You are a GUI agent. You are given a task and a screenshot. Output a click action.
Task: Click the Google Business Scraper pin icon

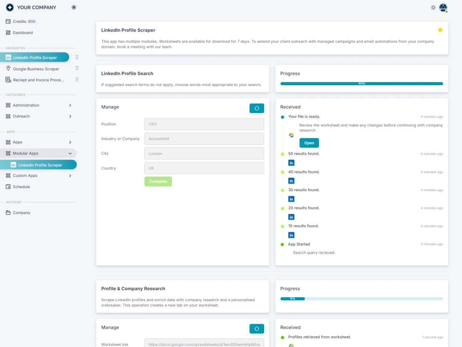(8, 69)
